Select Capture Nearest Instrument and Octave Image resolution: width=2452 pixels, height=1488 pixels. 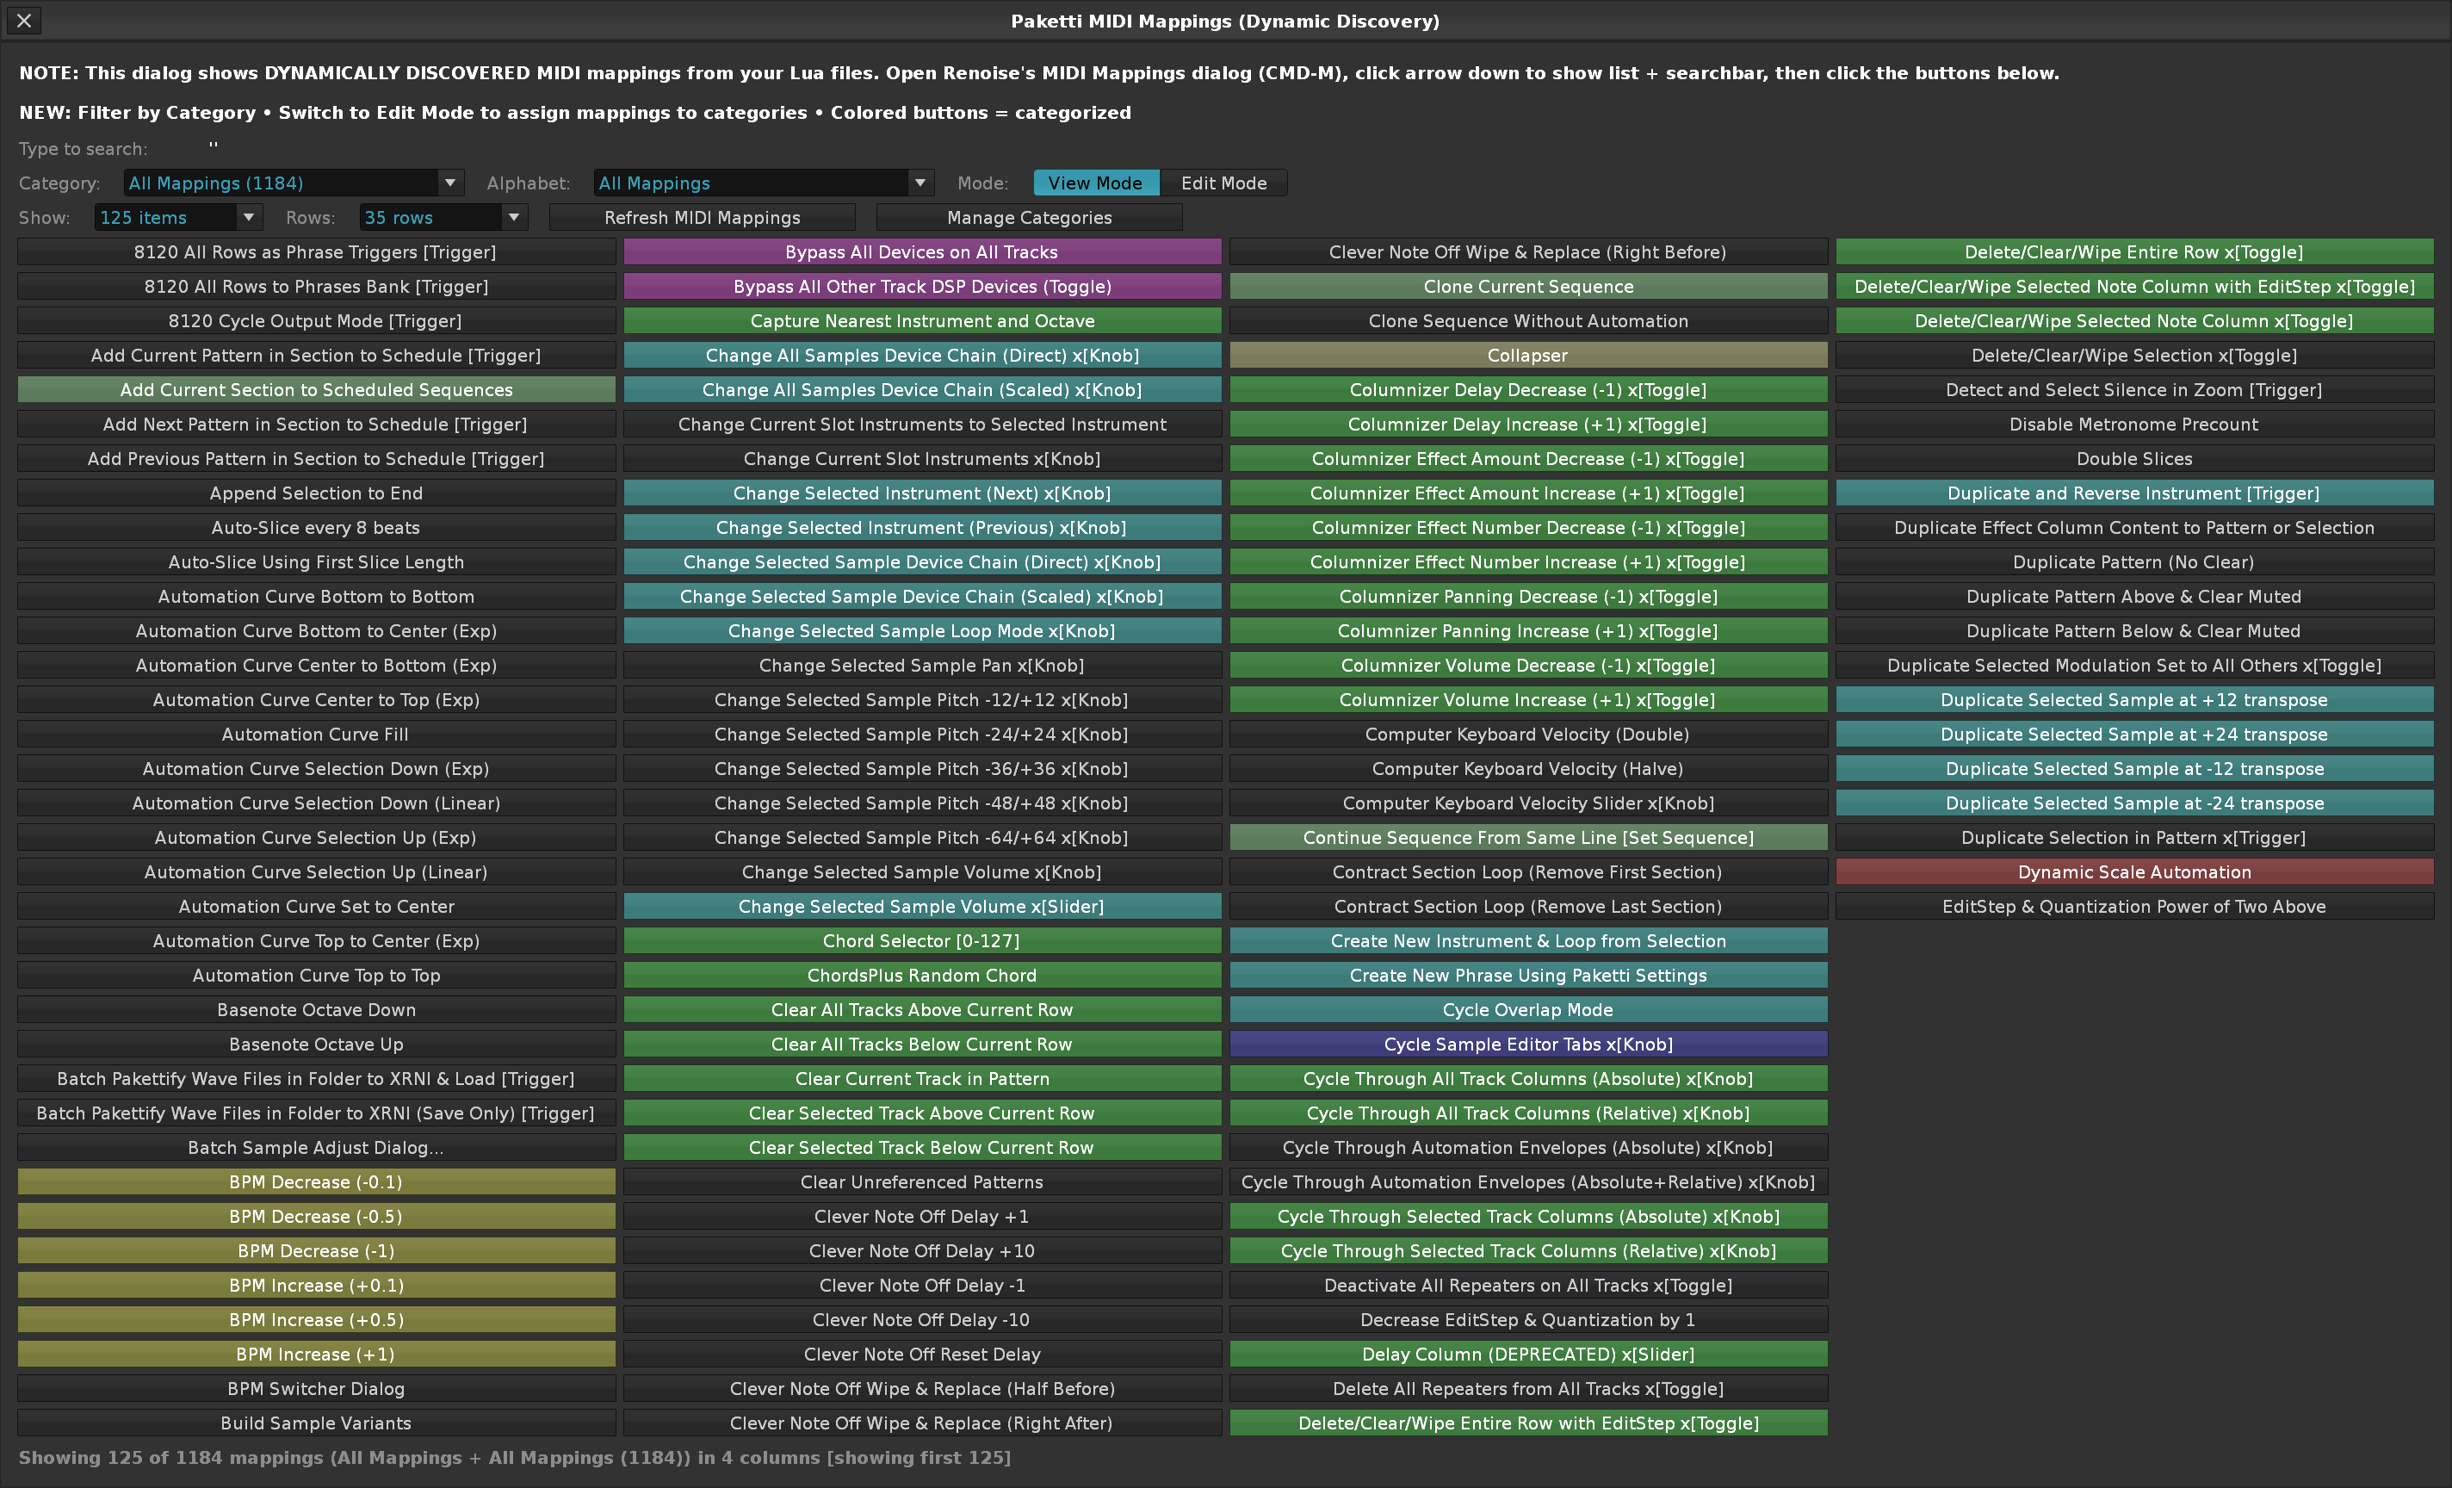(922, 320)
